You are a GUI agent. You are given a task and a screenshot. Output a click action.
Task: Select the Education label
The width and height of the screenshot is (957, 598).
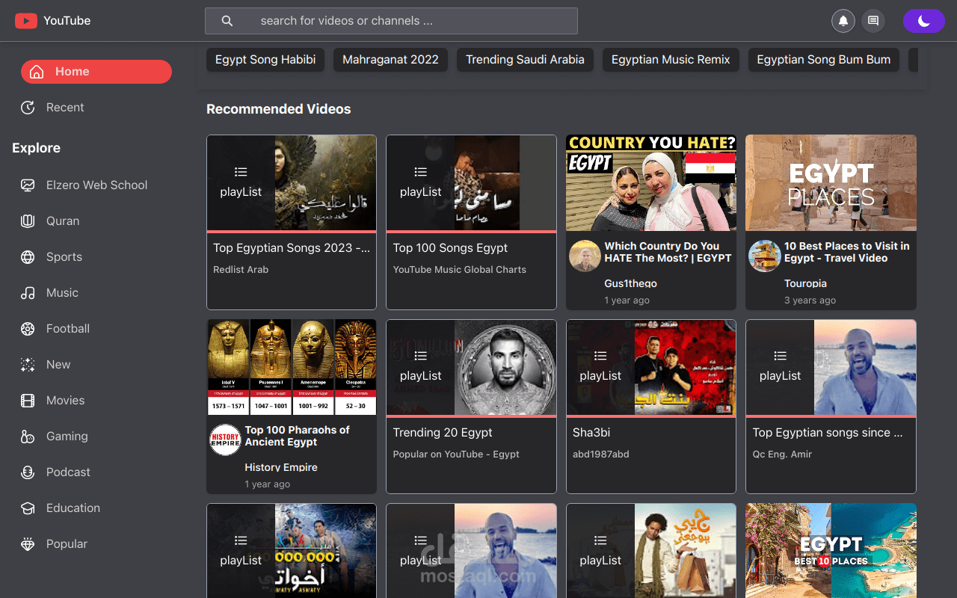tap(73, 508)
